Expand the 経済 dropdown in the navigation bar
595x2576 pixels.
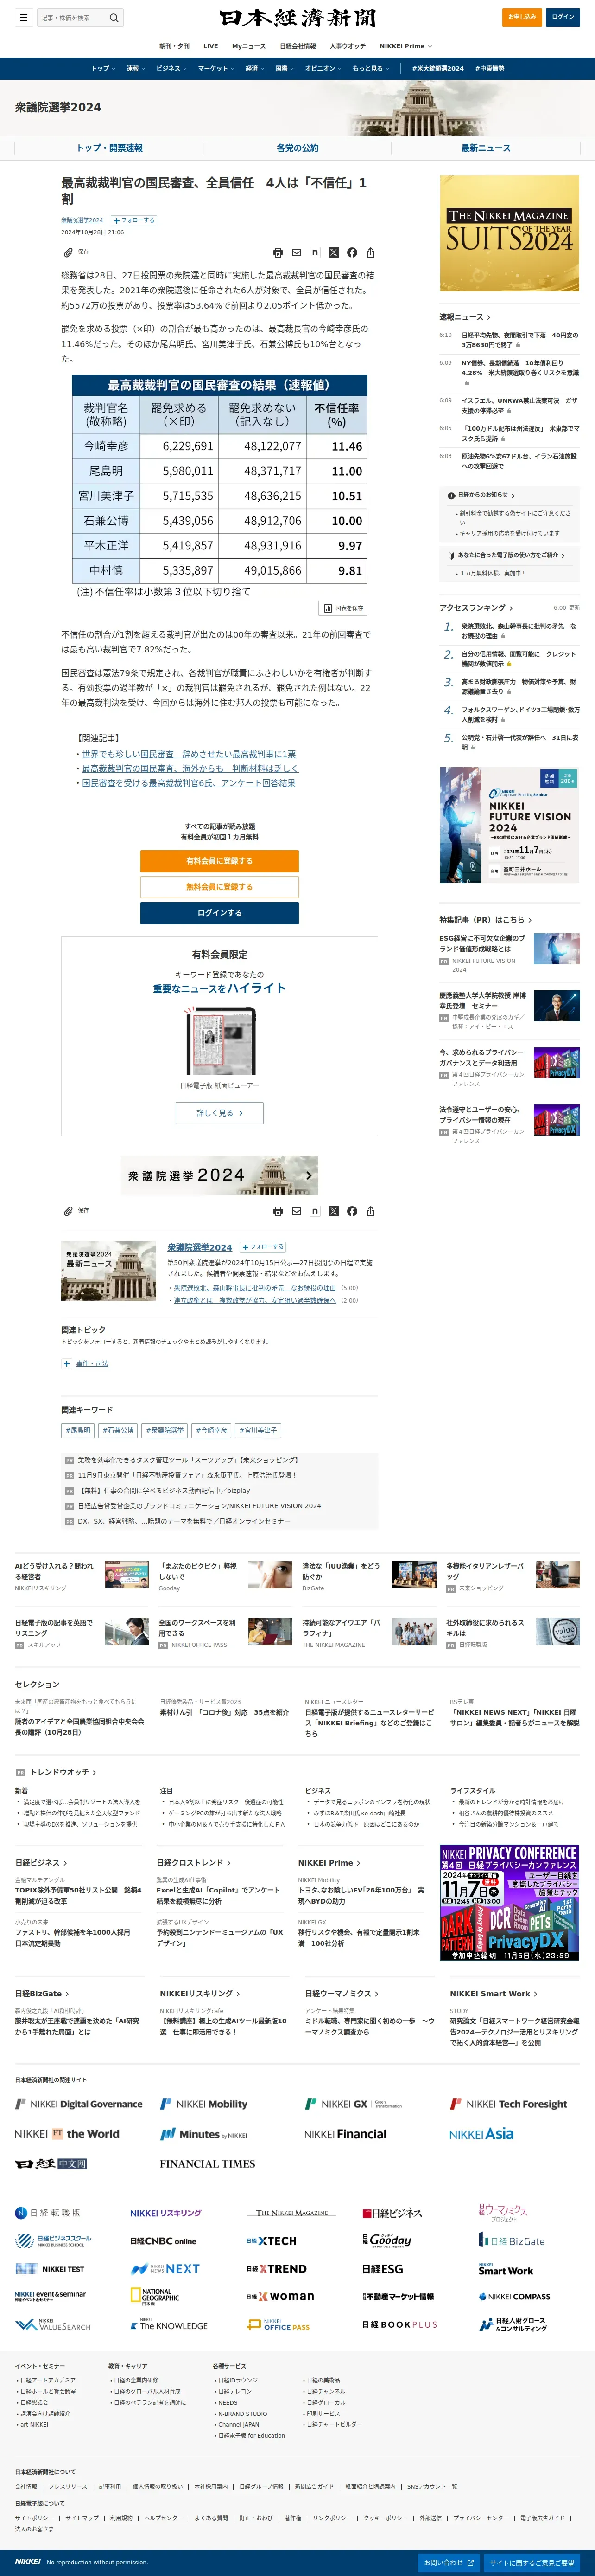(x=256, y=68)
